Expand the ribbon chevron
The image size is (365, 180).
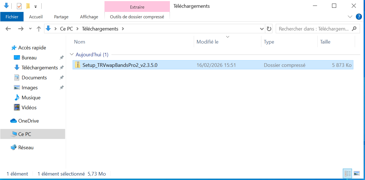click(x=350, y=17)
